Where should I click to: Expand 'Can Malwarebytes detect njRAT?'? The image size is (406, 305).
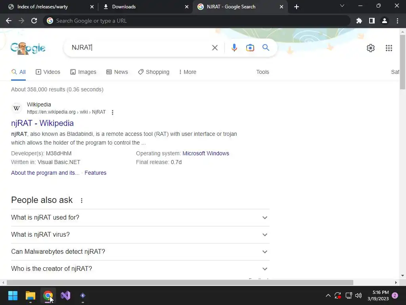(x=140, y=252)
